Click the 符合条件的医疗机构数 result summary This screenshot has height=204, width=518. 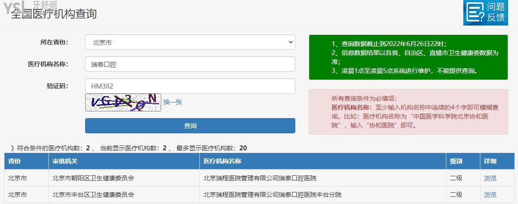pyautogui.click(x=129, y=148)
